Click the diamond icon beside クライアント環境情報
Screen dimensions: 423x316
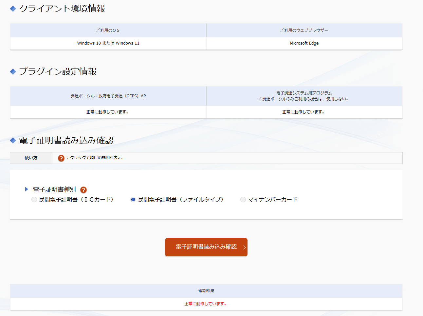[13, 9]
